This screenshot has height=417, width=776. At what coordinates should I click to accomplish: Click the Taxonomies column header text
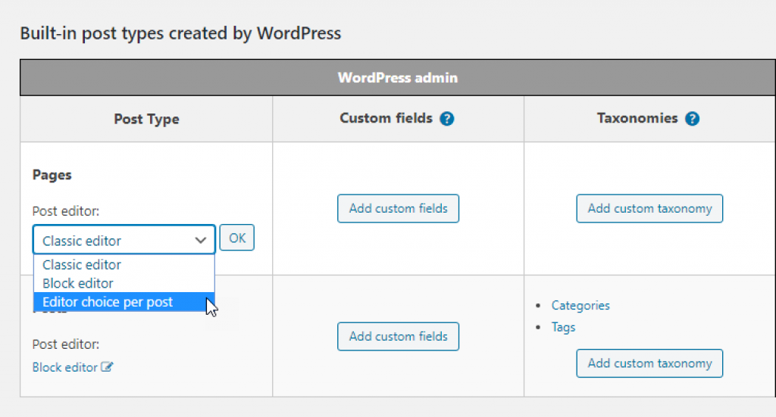point(637,118)
